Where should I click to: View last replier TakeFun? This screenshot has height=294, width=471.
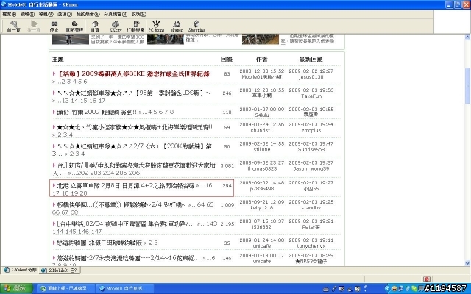[x=311, y=96]
